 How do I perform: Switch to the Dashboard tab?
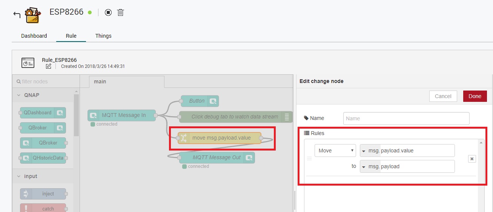(x=34, y=36)
